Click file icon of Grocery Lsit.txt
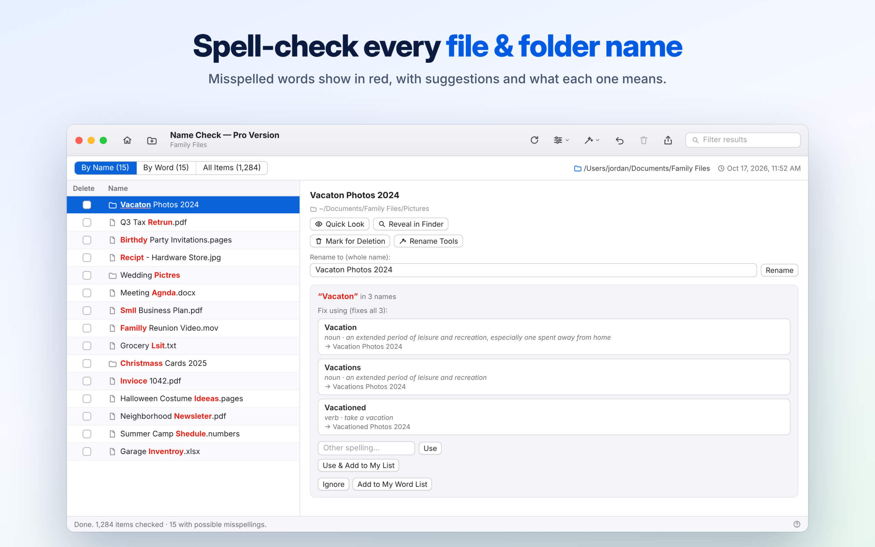 click(112, 346)
